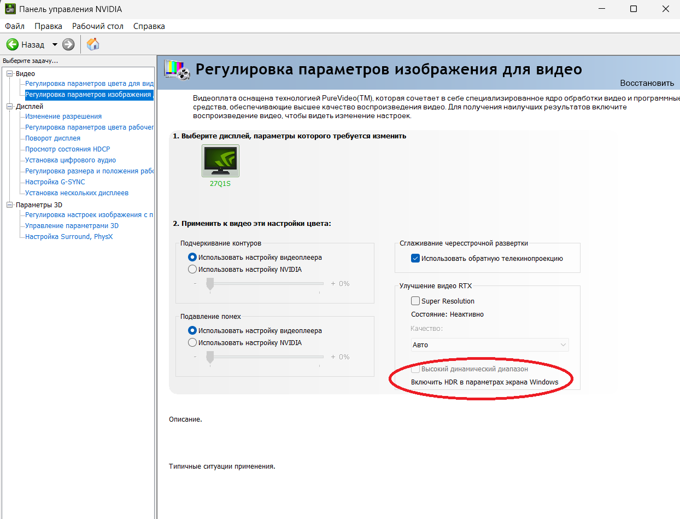Open the Home icon in toolbar
680x519 pixels.
93,44
